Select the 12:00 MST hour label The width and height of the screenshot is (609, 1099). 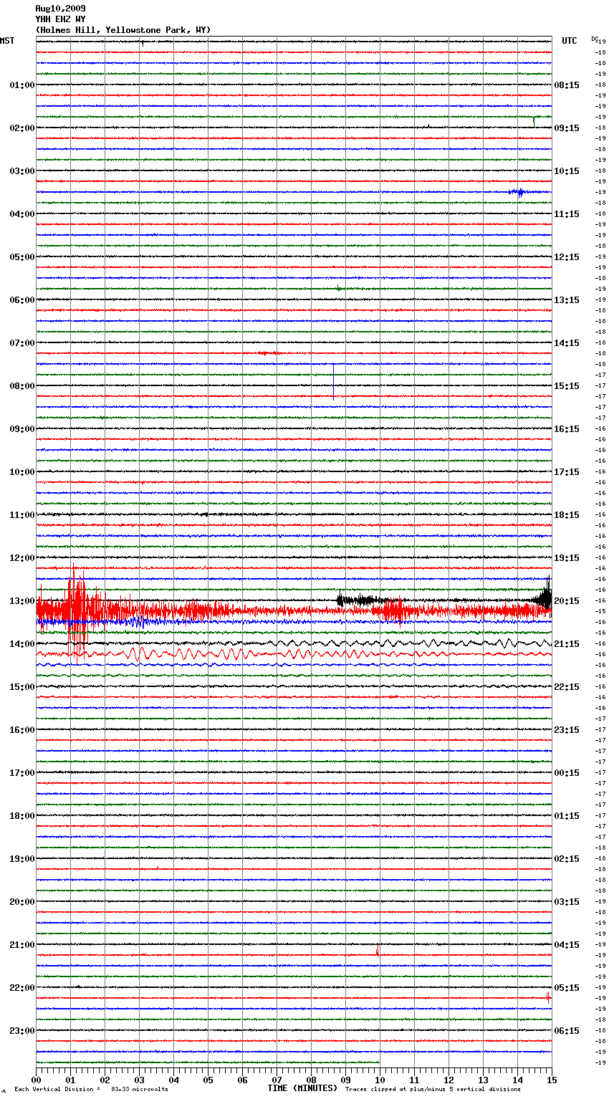point(22,558)
